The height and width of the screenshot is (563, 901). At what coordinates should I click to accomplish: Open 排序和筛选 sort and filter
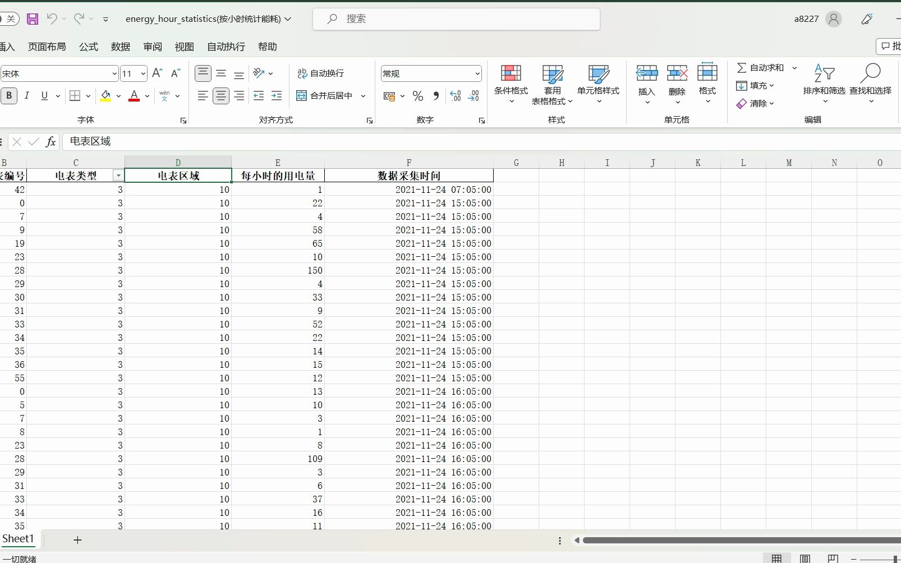pos(824,84)
